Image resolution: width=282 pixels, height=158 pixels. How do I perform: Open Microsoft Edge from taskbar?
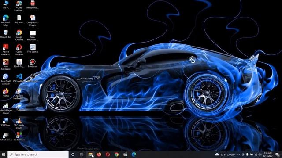tap(134, 154)
